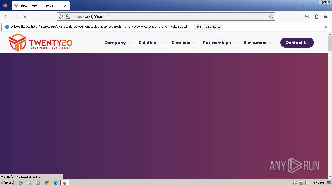Open volume control in system tray

tap(295, 183)
